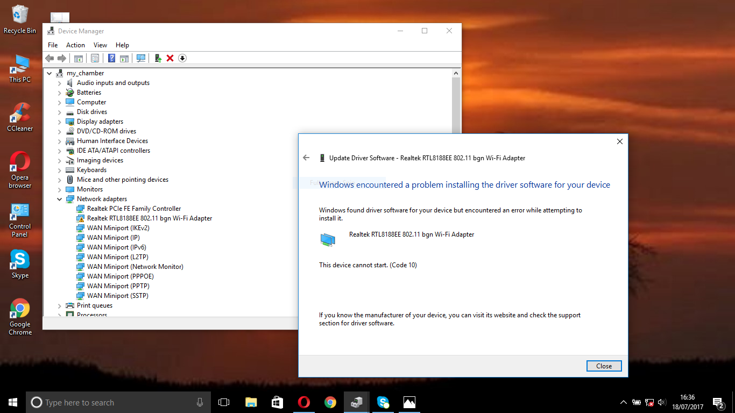Image resolution: width=735 pixels, height=413 pixels.
Task: Click the Close button in the driver wizard
Action: (x=604, y=366)
